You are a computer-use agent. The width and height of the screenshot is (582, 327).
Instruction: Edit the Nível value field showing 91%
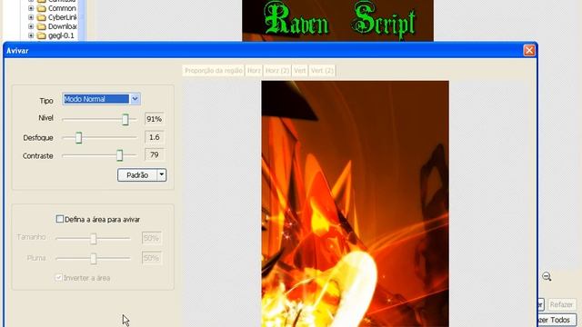[154, 119]
